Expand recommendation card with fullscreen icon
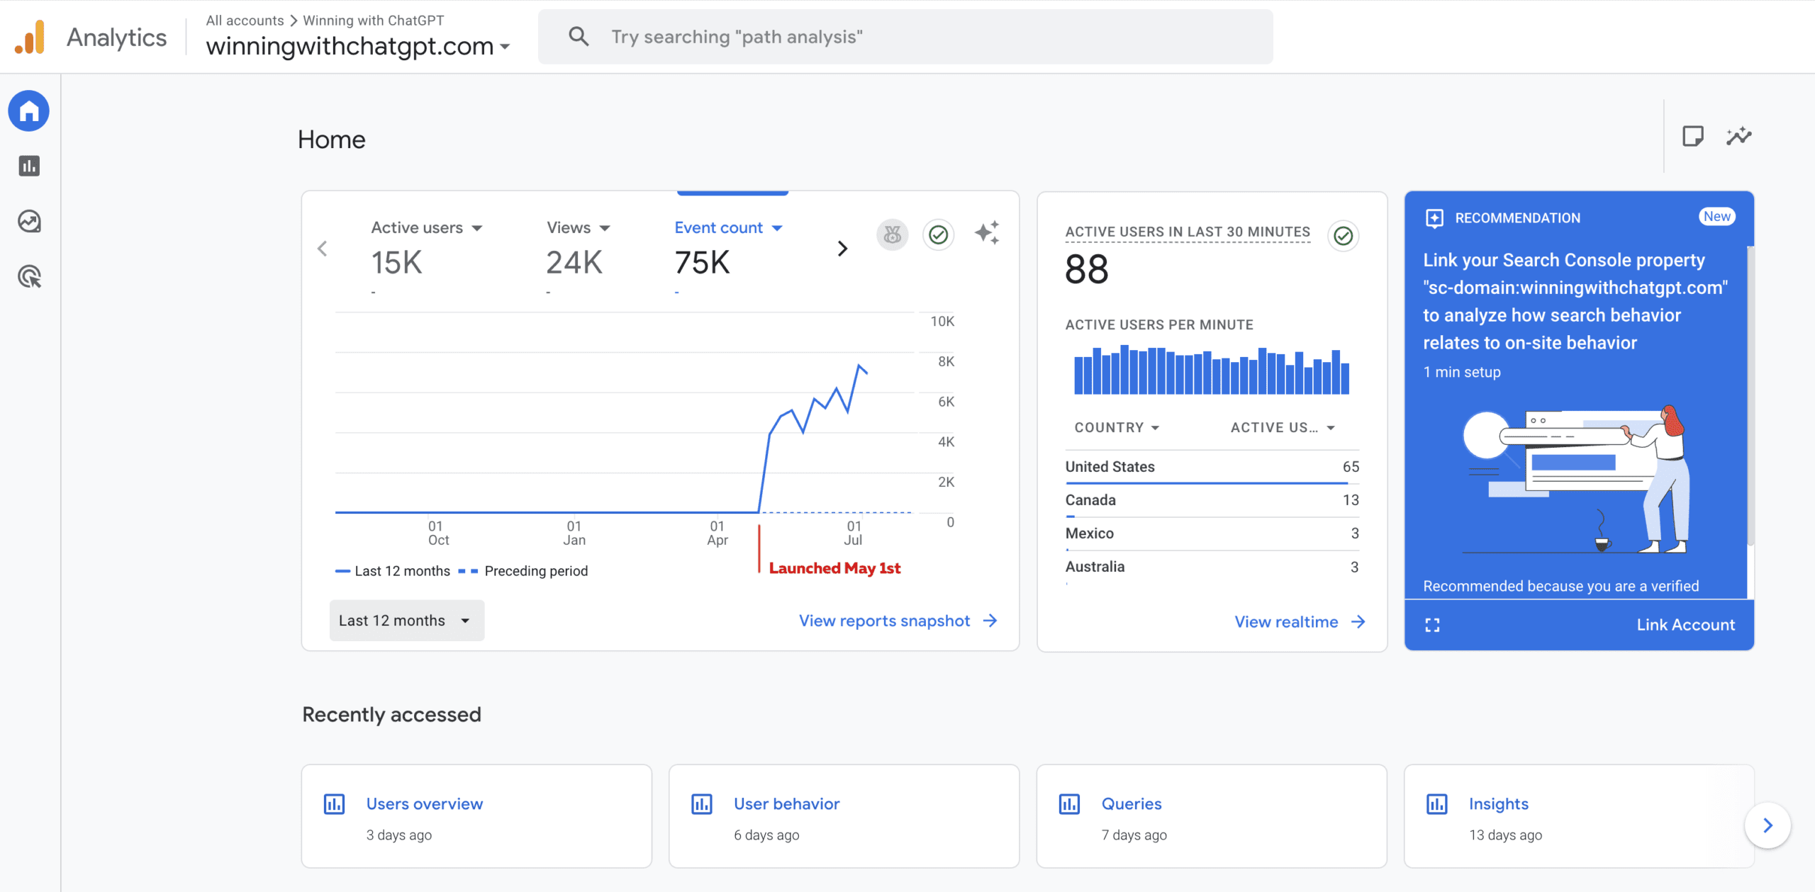The image size is (1815, 892). tap(1432, 625)
